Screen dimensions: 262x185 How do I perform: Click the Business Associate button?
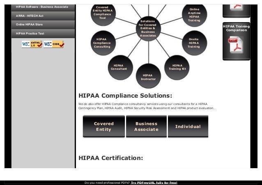pyautogui.click(x=146, y=126)
